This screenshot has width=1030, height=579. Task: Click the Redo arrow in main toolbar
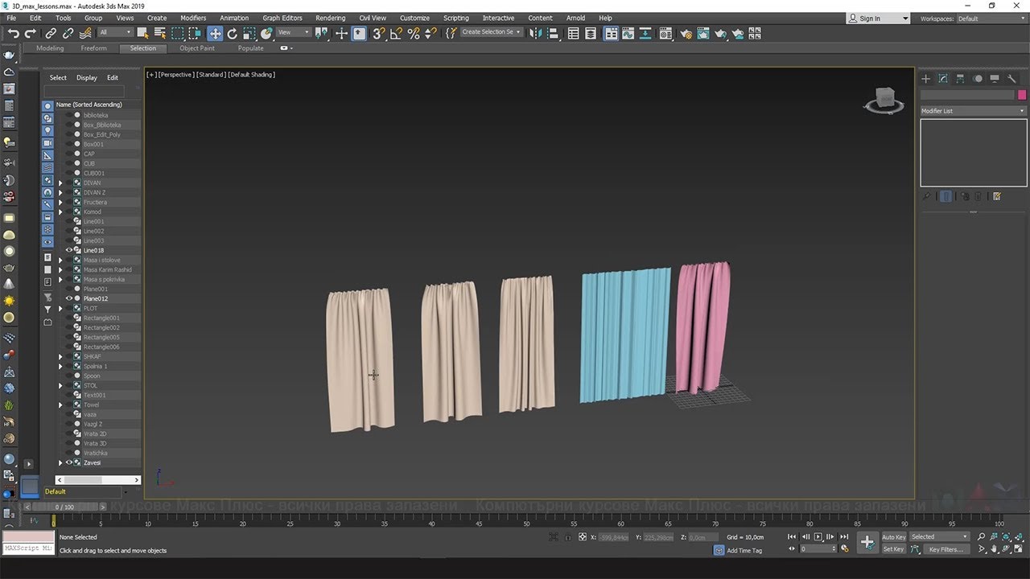(x=30, y=33)
